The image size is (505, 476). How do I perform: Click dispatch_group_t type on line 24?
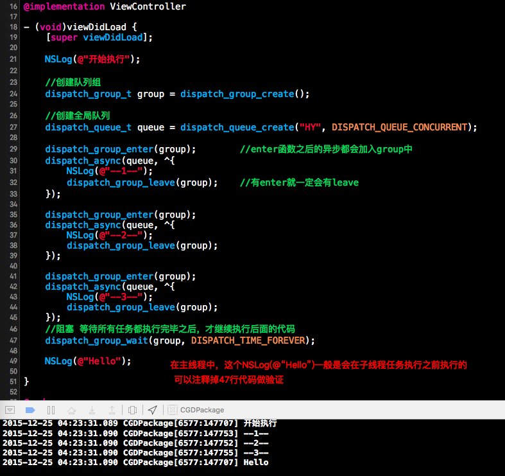[x=89, y=94]
